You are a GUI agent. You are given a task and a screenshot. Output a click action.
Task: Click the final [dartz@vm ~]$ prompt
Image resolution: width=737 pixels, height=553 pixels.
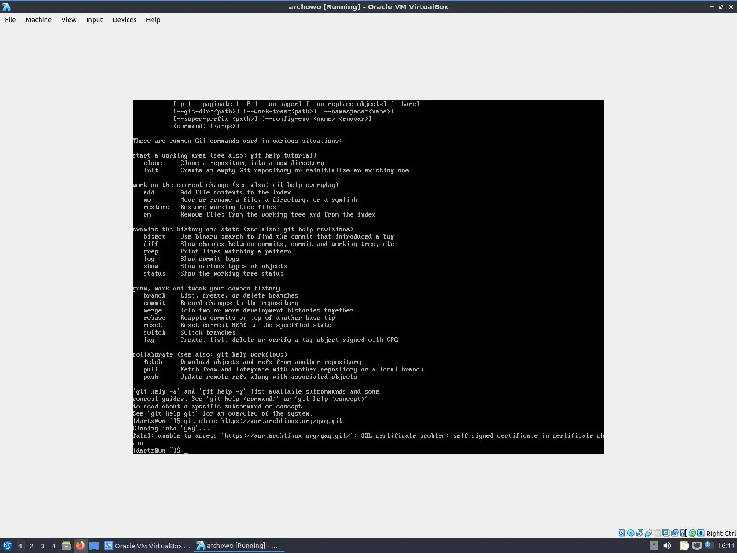pos(157,450)
